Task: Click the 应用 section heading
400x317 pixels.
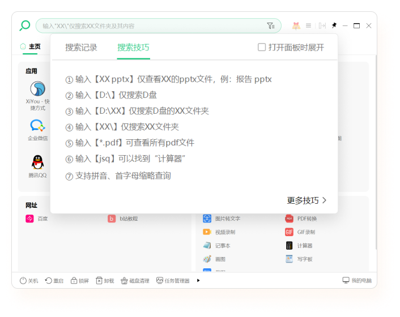Action: [31, 71]
